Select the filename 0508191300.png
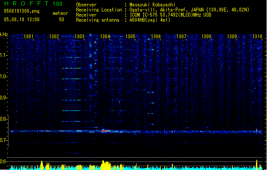The width and height of the screenshot is (267, 170). (22, 11)
